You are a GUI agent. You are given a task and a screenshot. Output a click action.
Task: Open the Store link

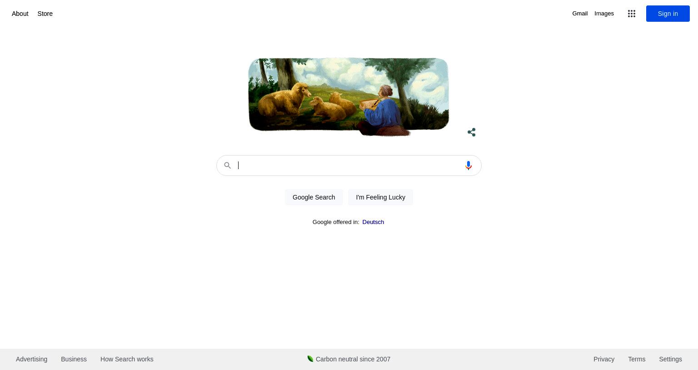tap(45, 14)
